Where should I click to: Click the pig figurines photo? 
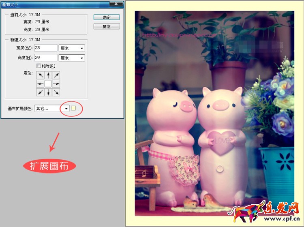click(214, 113)
